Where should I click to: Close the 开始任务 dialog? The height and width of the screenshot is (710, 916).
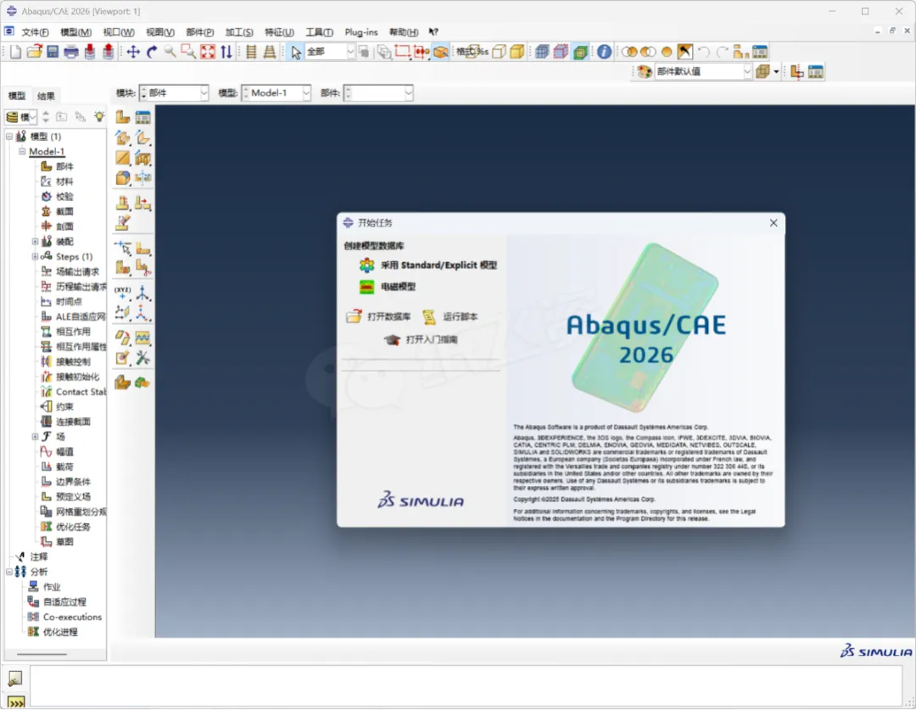coord(774,223)
